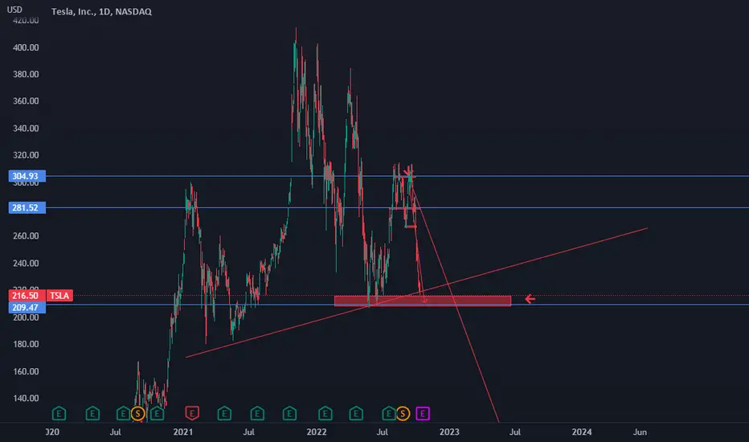The image size is (749, 442).
Task: Click green earnings marker just after 2022 label
Action: click(325, 413)
